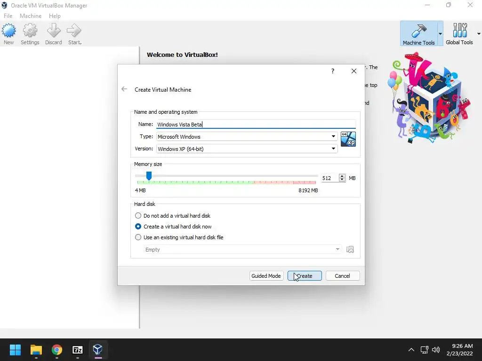Switch to Guided Mode
482x361 pixels.
click(x=266, y=275)
